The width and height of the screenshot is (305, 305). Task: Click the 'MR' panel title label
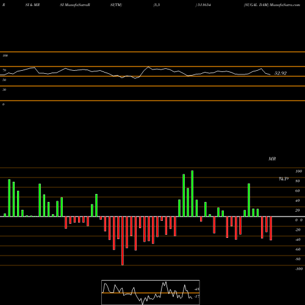(x=272, y=159)
